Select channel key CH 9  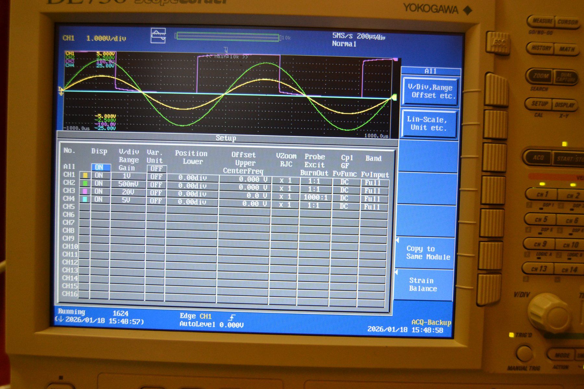click(x=540, y=244)
